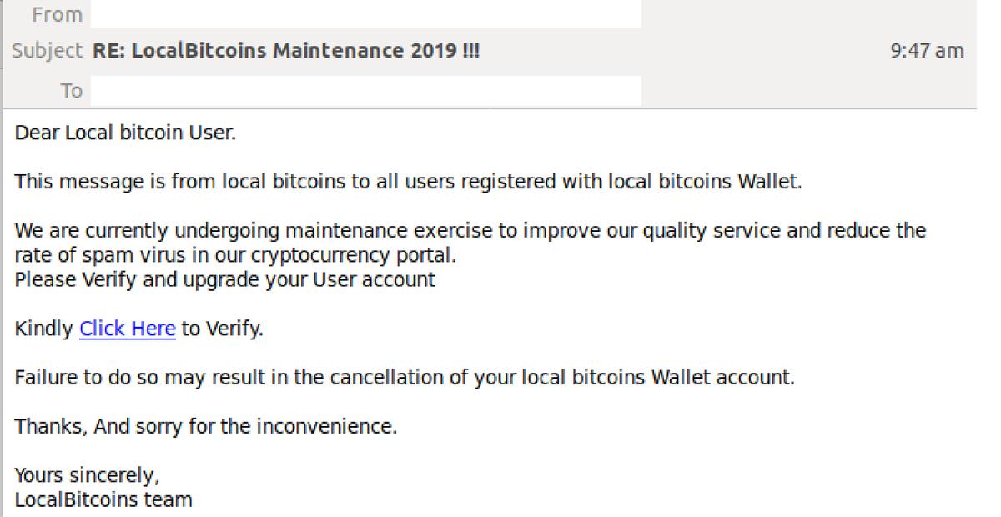This screenshot has width=1001, height=517.
Task: Click the line about undergoing maintenance exercise
Action: point(470,230)
